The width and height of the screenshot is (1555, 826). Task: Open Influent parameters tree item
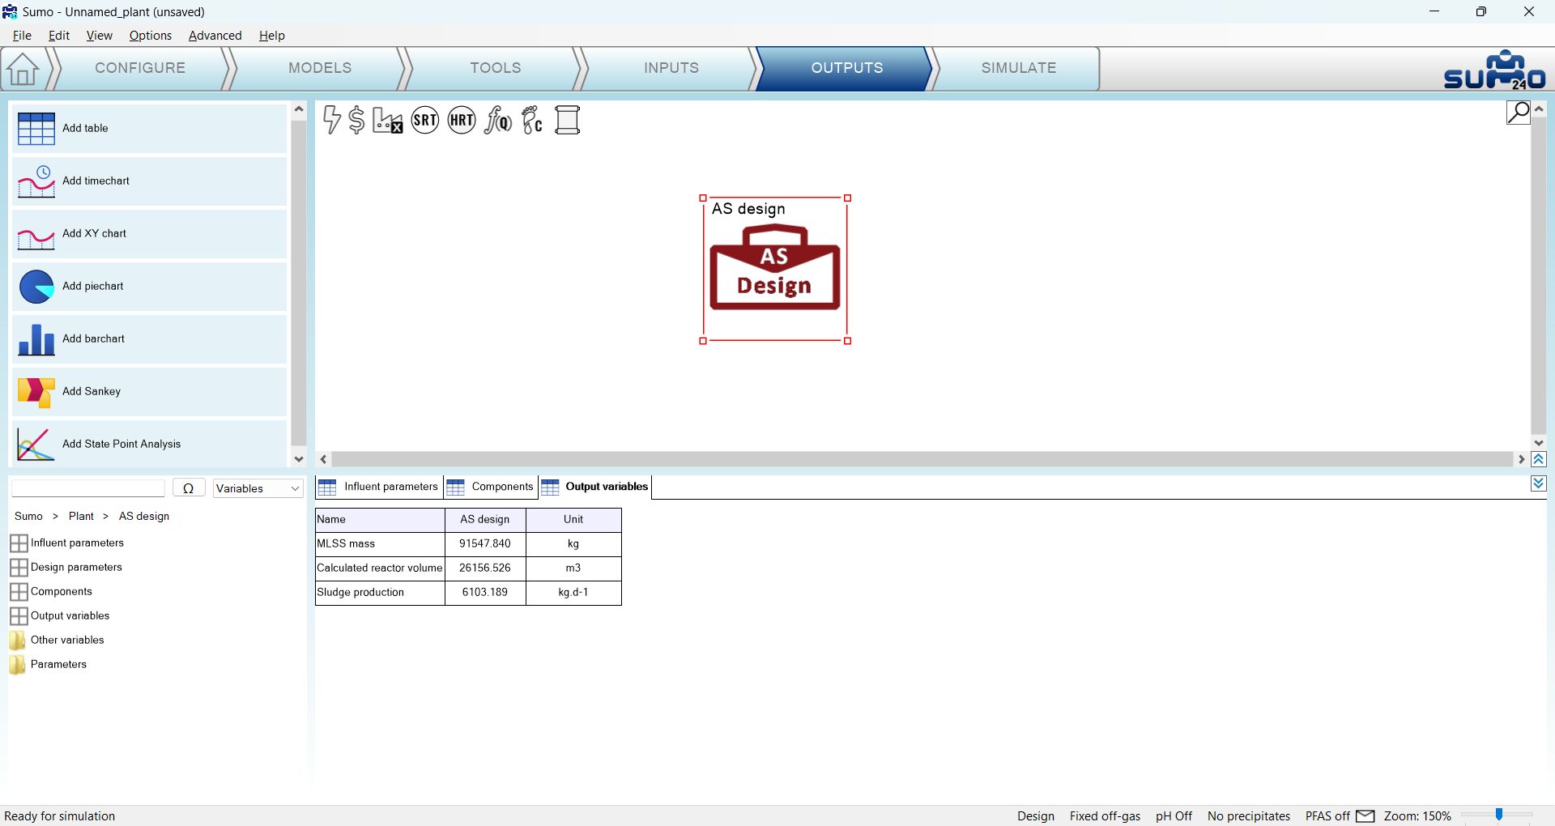(67, 543)
